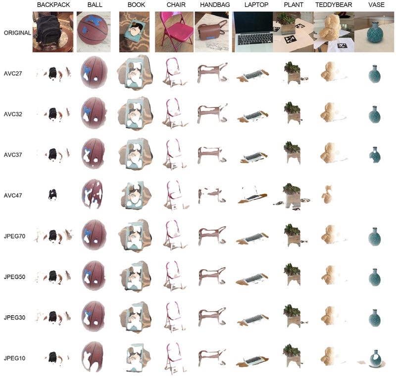Screen dimensions: 396x378
Task: Select the JPEG70 backpack reconstruction
Action: click(x=53, y=236)
